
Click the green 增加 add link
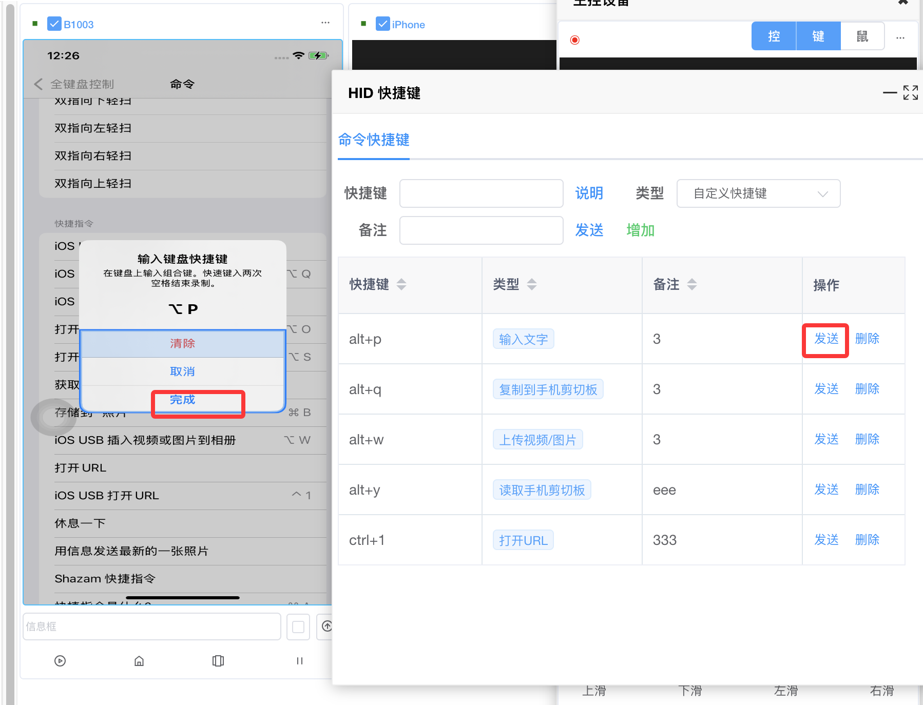(640, 230)
